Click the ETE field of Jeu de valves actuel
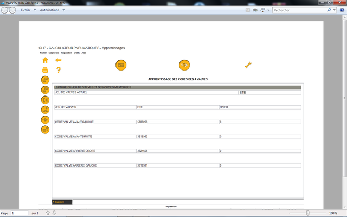The image size is (347, 217). 269,93
